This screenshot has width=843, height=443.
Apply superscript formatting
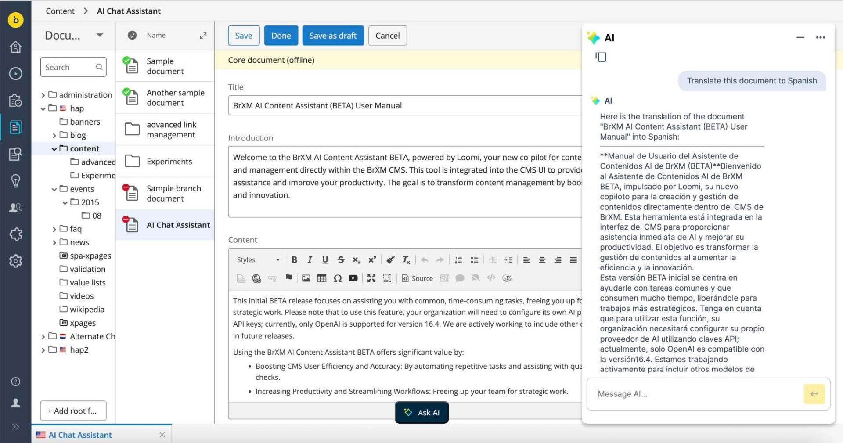click(372, 260)
